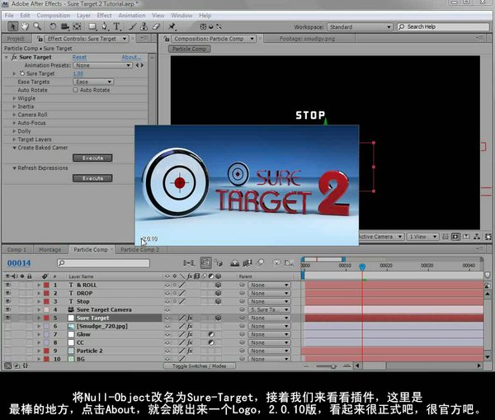
Task: Select the Zoom (magnifier) tool
Action: click(37, 26)
